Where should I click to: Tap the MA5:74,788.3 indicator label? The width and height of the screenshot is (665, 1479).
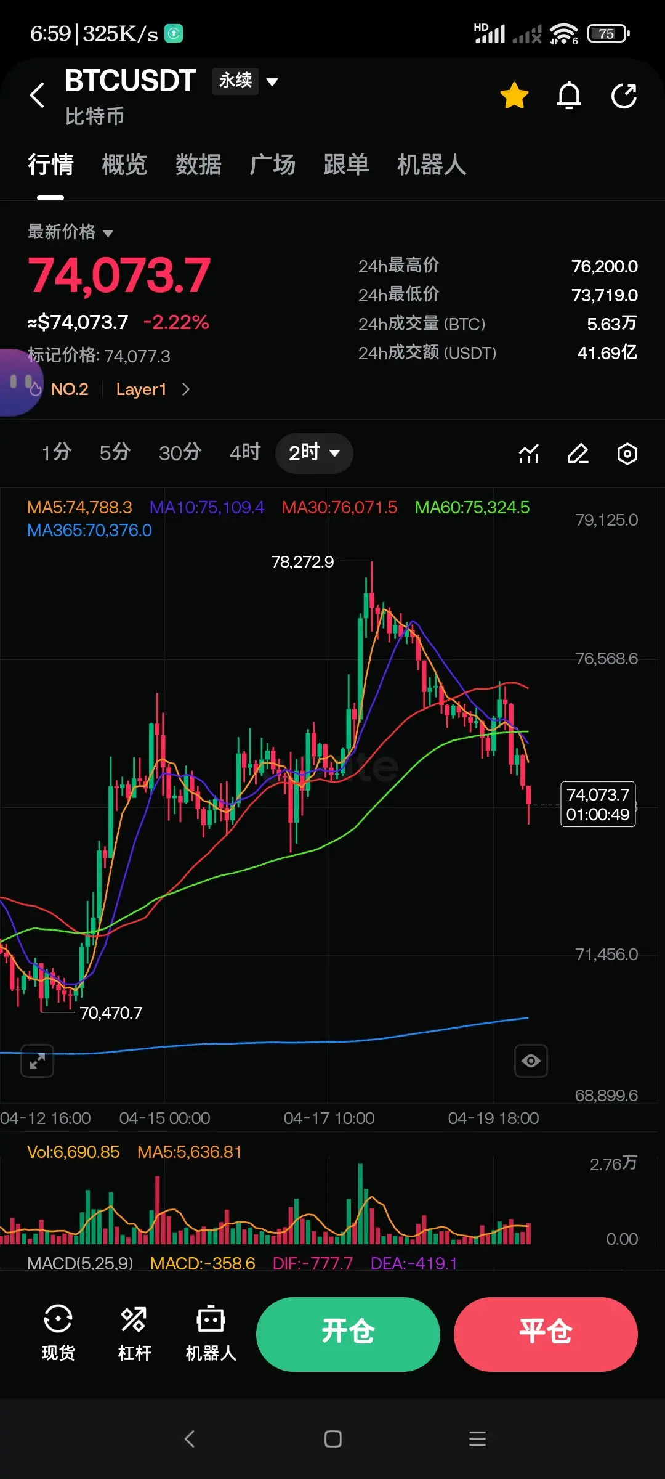(x=79, y=507)
